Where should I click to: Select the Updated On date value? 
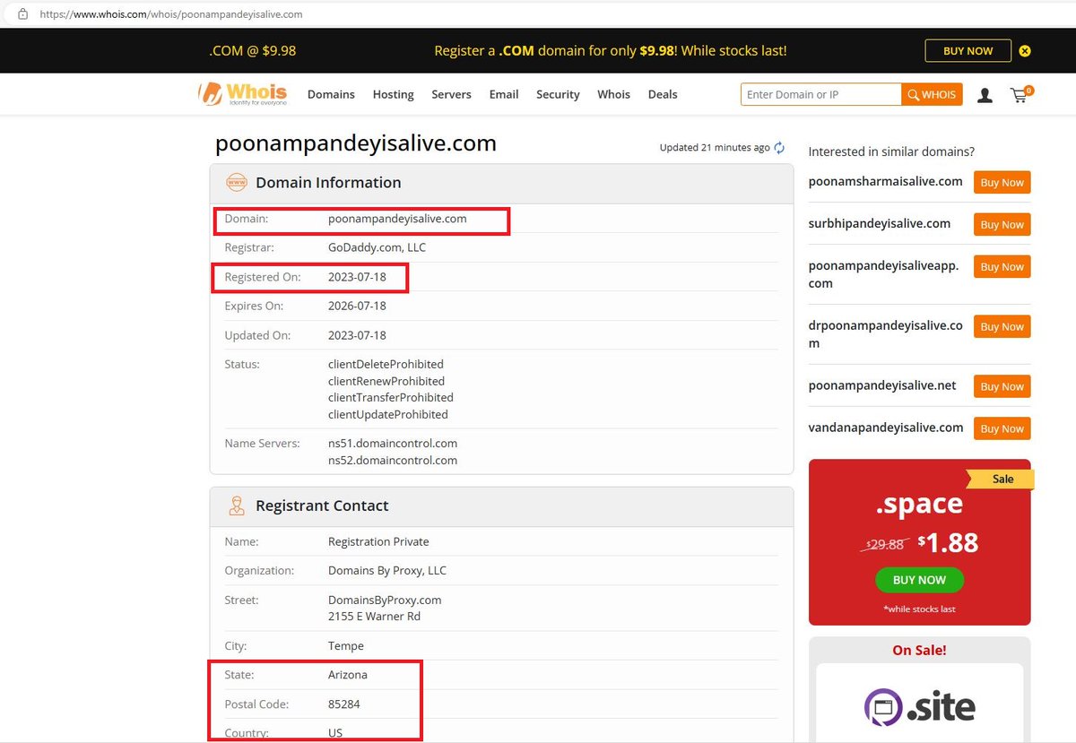357,335
